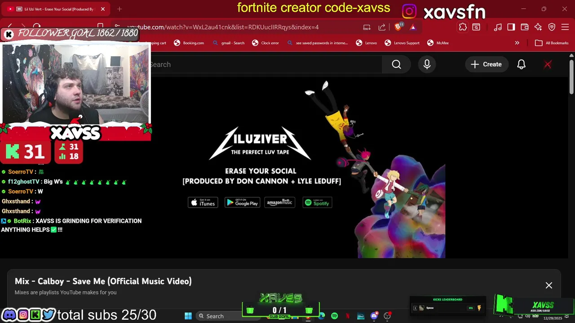Expand the bookmarks bar overflow chevron
Screen dimensions: 575x323
tap(517, 43)
